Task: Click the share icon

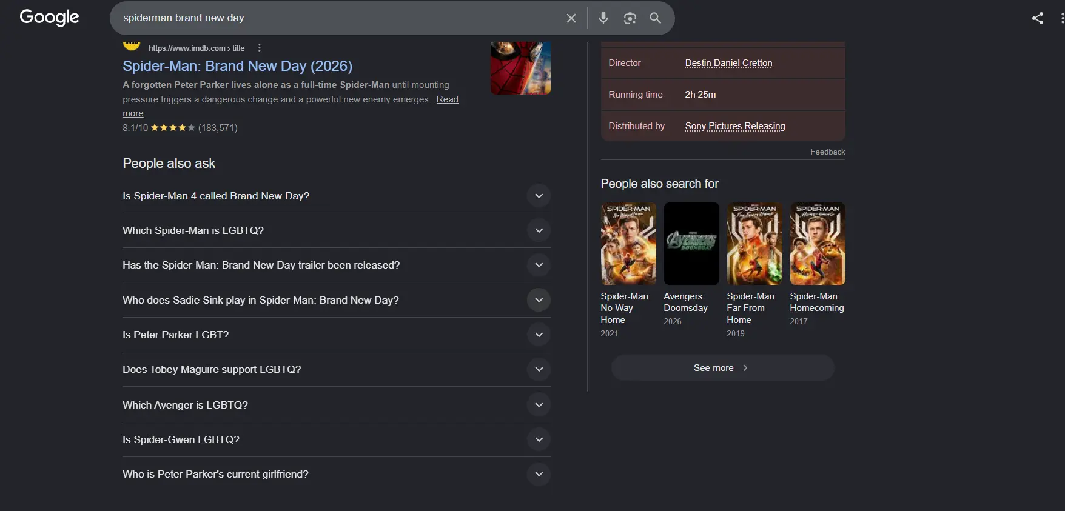Action: click(1038, 18)
